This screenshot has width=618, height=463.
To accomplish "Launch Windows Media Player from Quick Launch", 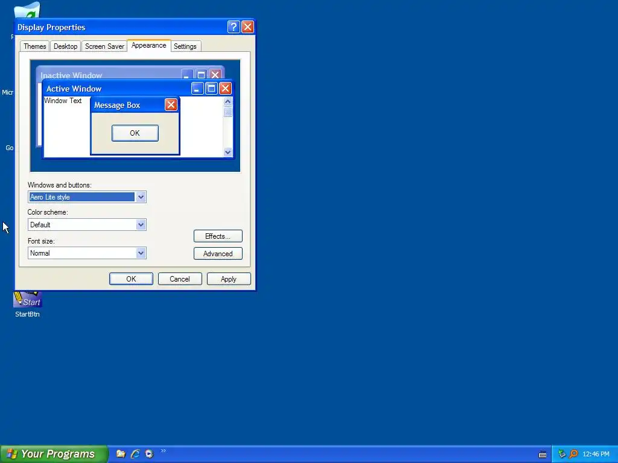I will click(150, 454).
